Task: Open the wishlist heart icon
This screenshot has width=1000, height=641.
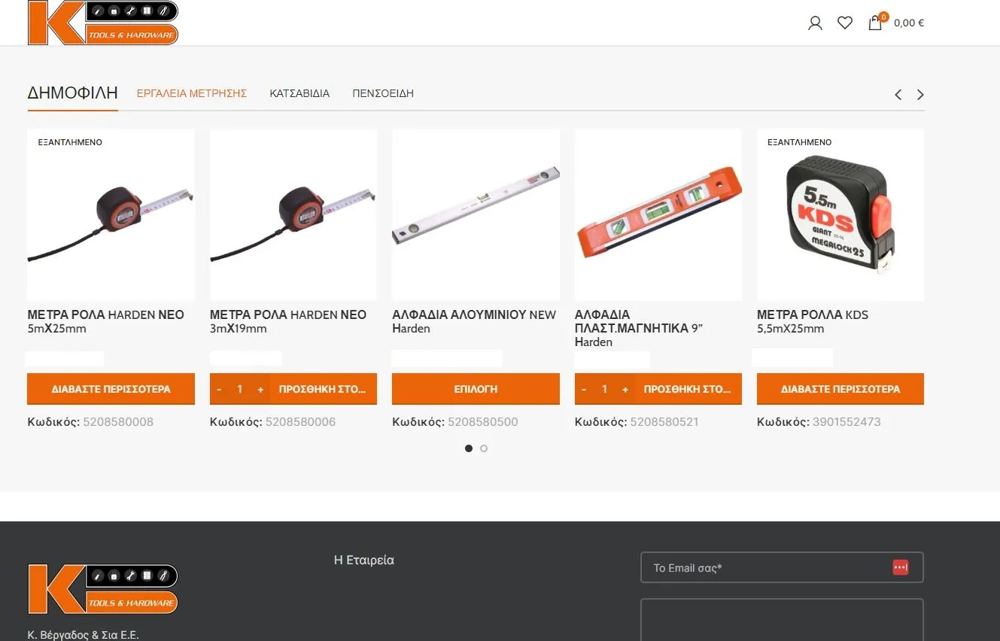Action: (845, 23)
